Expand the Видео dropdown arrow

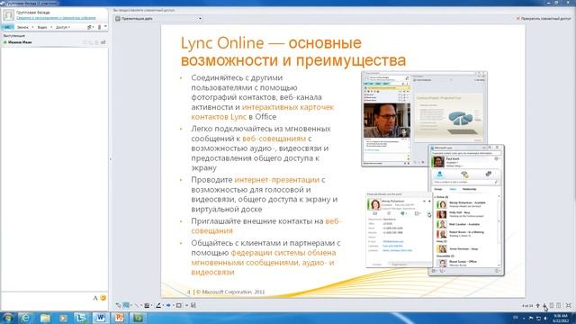pyautogui.click(x=51, y=27)
